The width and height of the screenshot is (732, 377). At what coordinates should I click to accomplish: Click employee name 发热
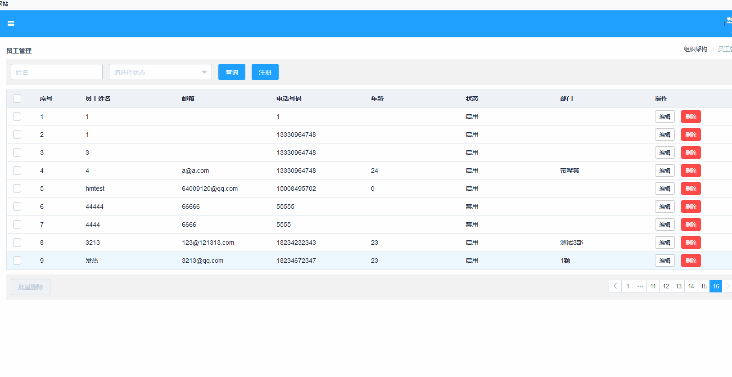click(x=92, y=260)
